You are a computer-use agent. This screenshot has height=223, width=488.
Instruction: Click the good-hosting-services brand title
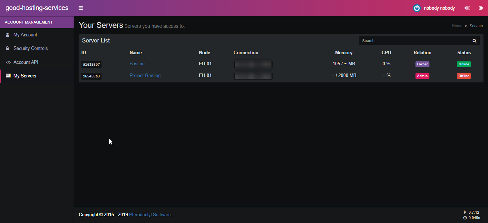click(37, 8)
